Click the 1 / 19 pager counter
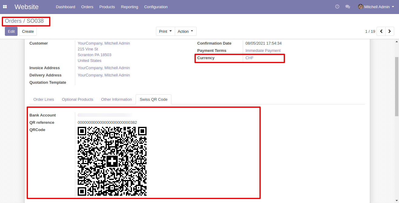Image resolution: width=399 pixels, height=203 pixels. (x=370, y=31)
